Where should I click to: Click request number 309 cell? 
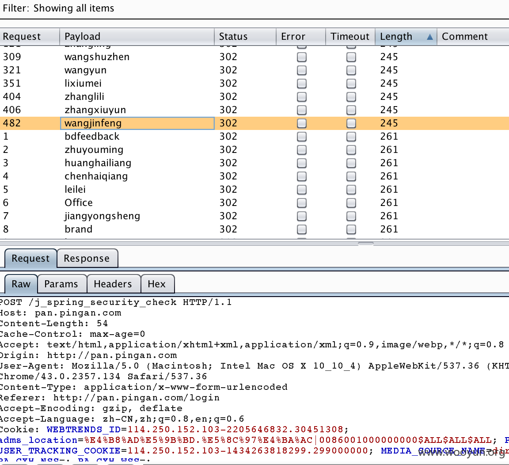(x=30, y=57)
